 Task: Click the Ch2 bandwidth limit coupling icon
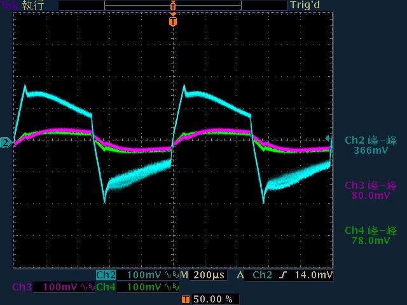(170, 276)
